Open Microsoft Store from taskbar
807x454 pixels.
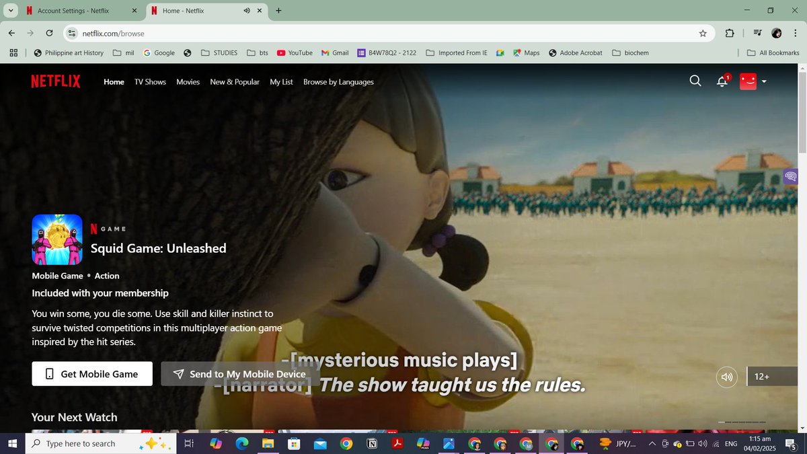point(294,443)
